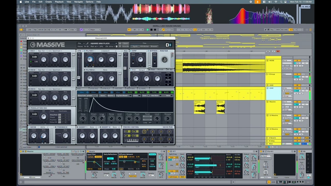Click the Set locator button
The image size is (331, 186).
(268, 51)
